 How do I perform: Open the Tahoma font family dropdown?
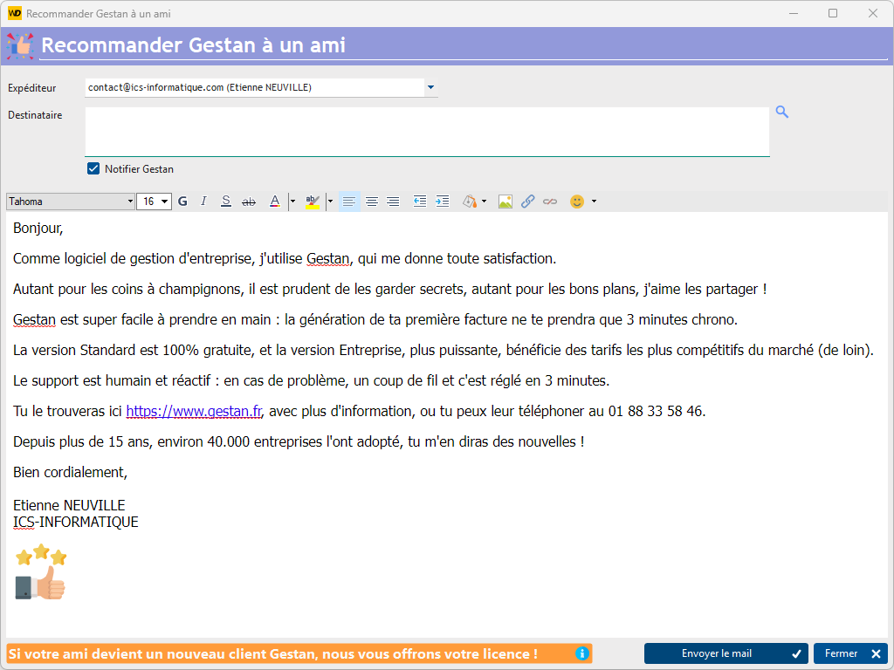71,202
